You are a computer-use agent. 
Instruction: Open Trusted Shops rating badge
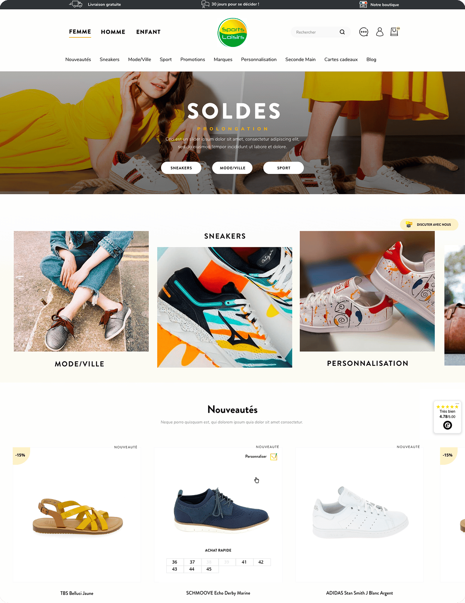(448, 417)
